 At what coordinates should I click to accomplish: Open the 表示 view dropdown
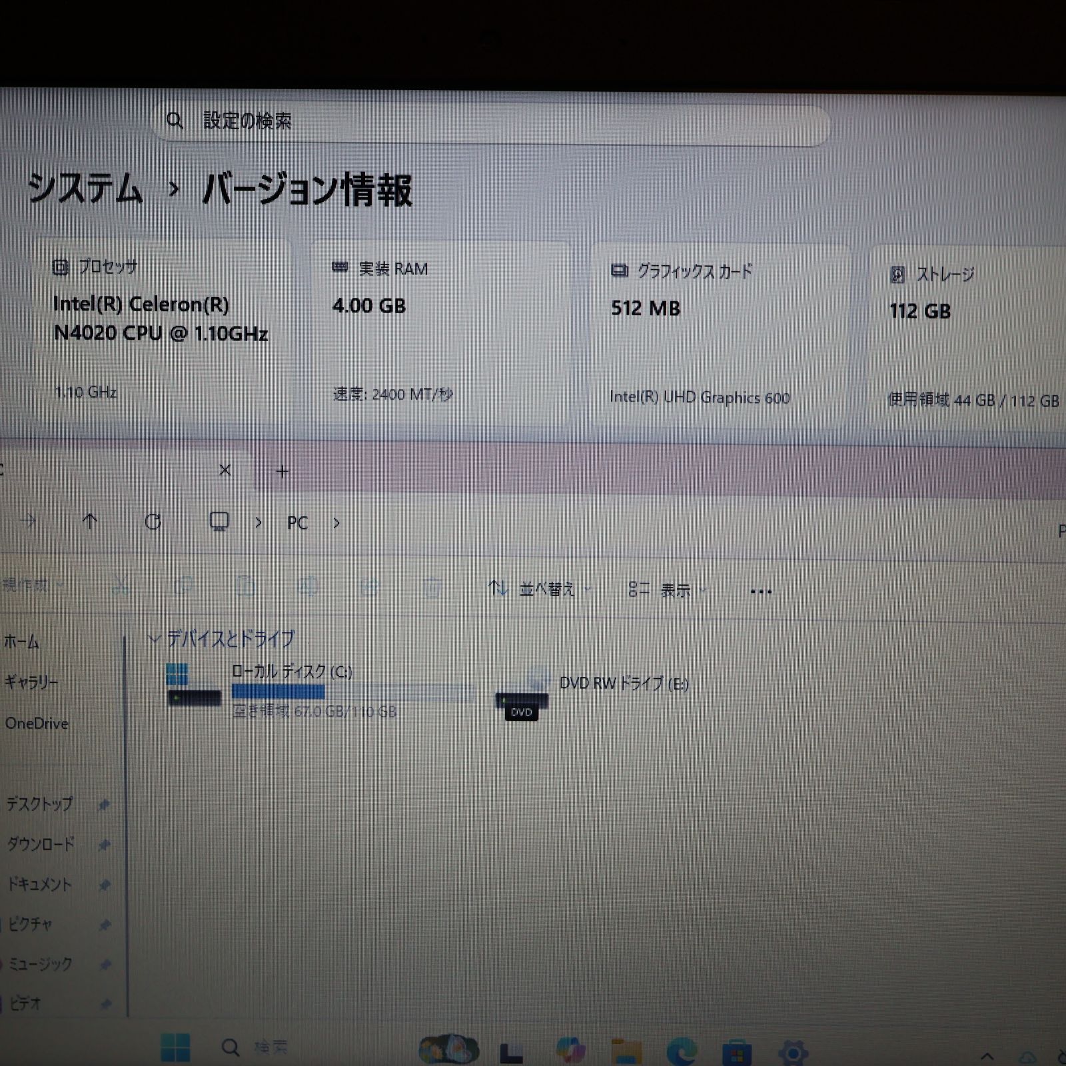tap(668, 590)
